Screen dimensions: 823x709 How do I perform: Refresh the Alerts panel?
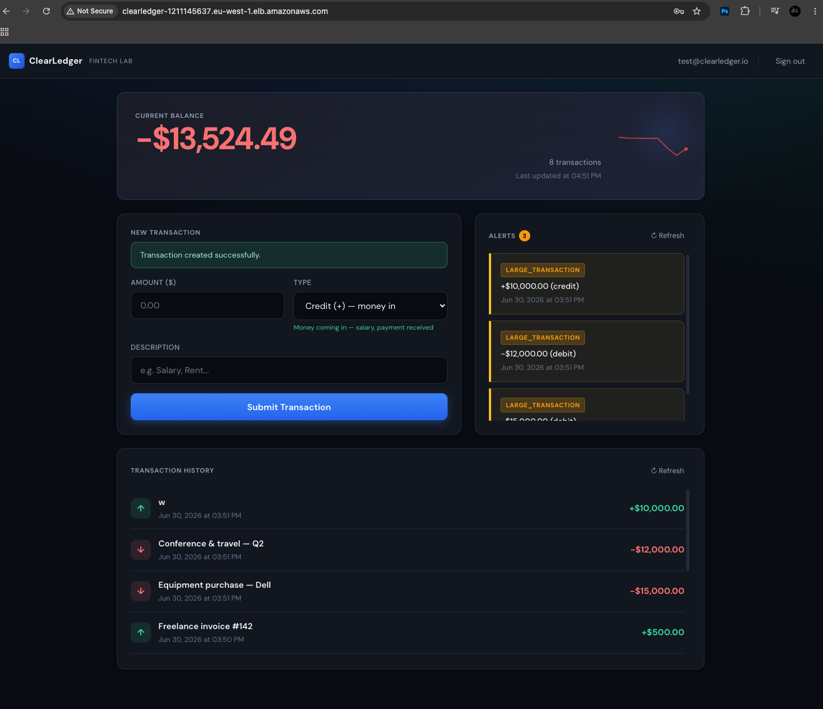coord(668,236)
